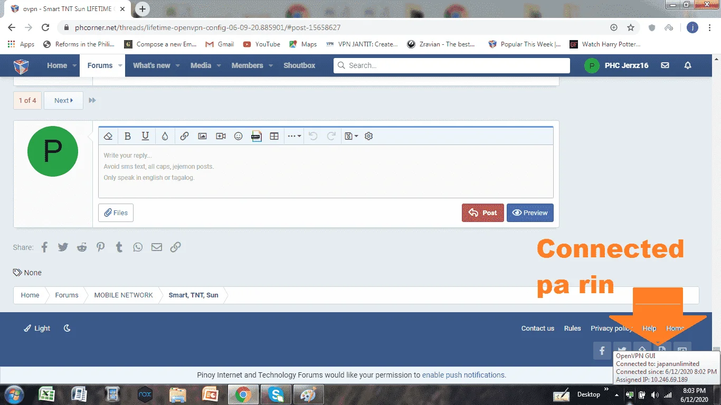721x405 pixels.
Task: Open the Drafts save dropdown
Action: click(351, 136)
